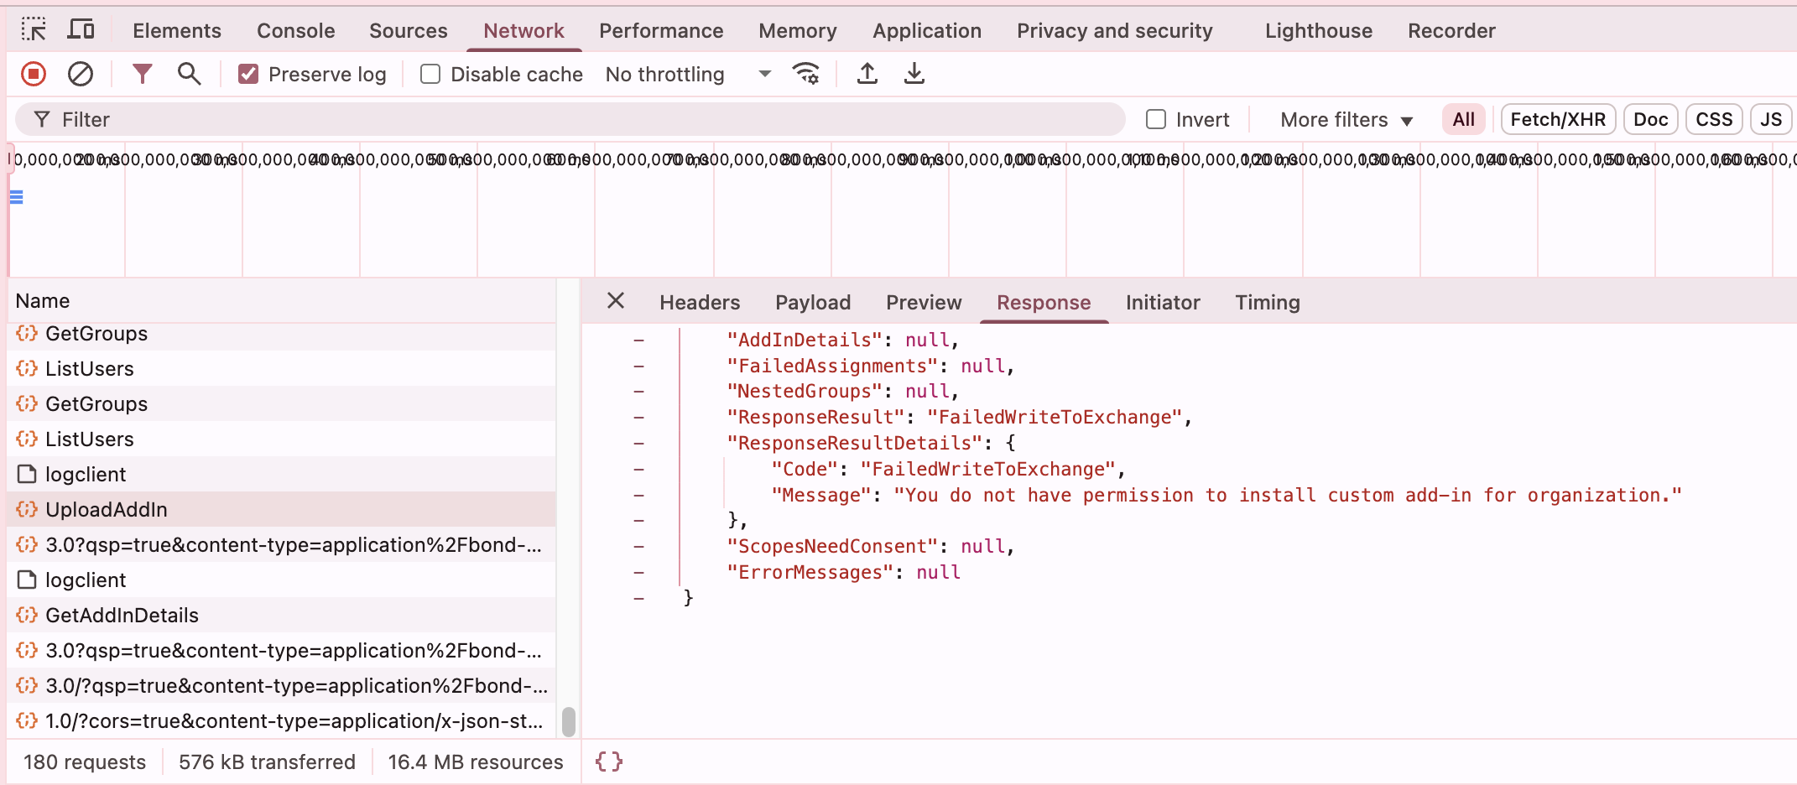Import a HAR file with upload icon
Image resolution: width=1797 pixels, height=785 pixels.
coord(867,74)
